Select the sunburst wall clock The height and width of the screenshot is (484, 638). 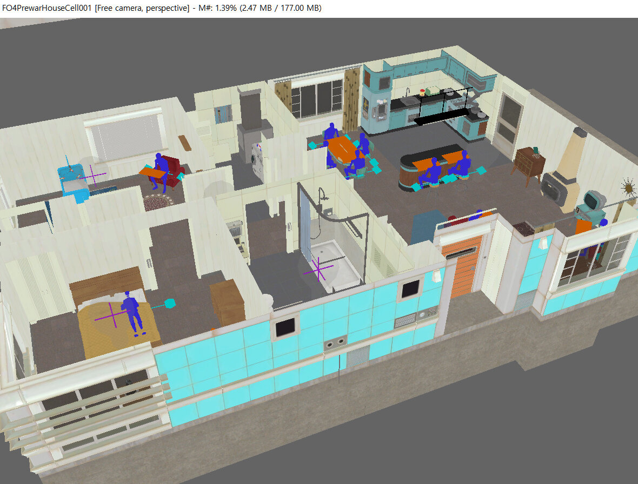(629, 188)
